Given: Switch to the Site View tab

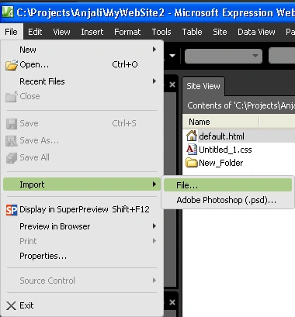Looking at the screenshot, I should click(203, 86).
